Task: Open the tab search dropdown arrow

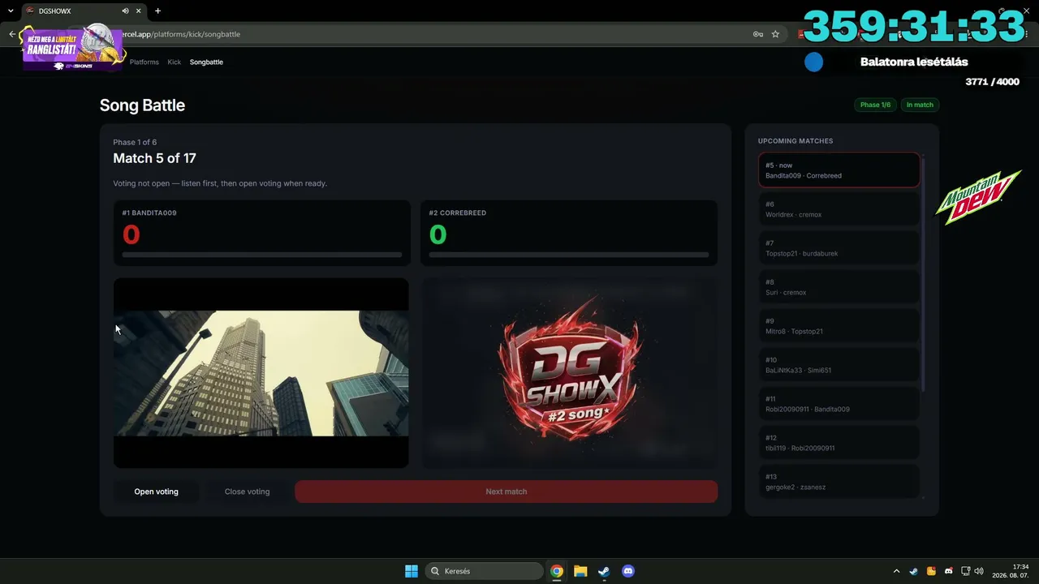Action: coord(11,11)
